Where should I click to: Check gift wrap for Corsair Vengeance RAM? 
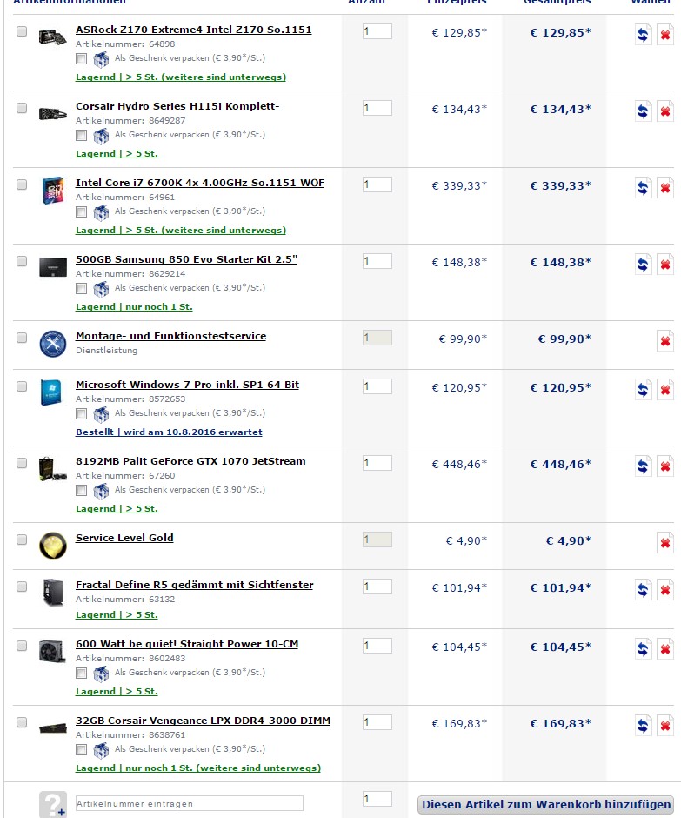click(x=81, y=750)
